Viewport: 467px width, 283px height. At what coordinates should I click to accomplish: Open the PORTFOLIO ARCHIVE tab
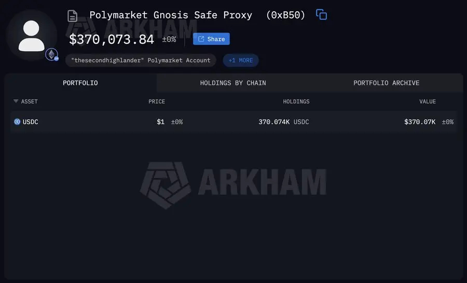click(x=386, y=83)
